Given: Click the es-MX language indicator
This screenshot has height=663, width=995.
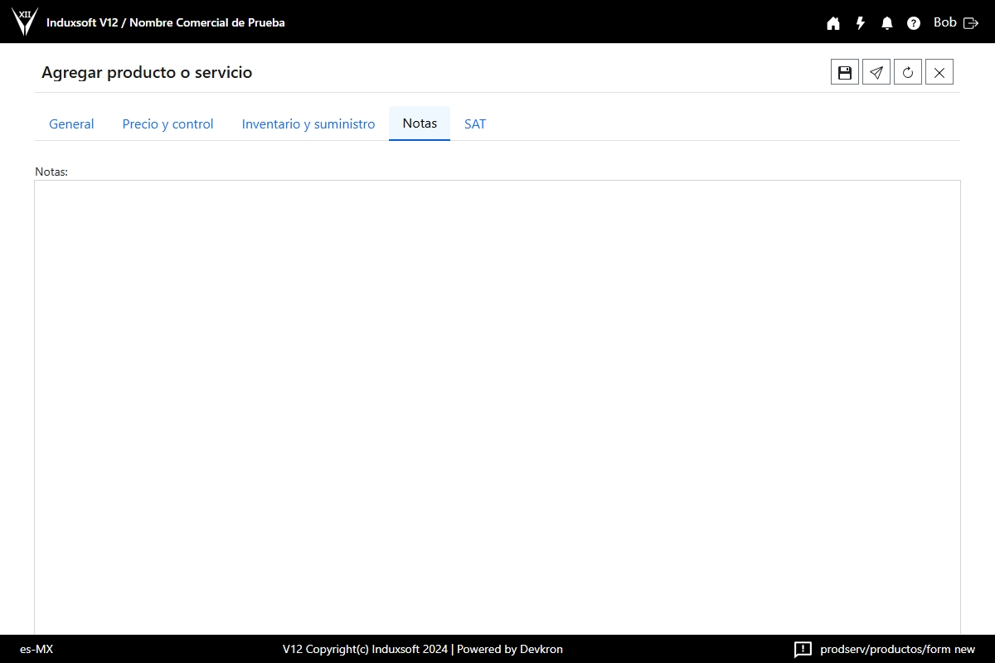Looking at the screenshot, I should pos(36,649).
